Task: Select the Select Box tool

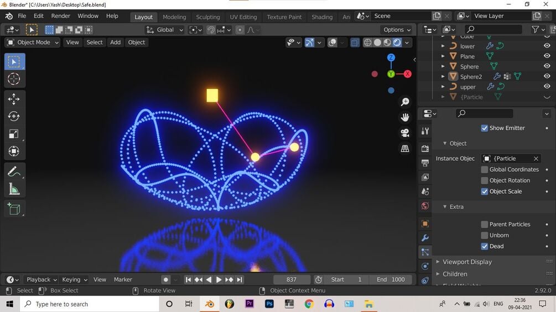Action: pos(14,61)
